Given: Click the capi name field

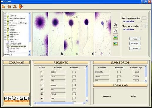Looking at the screenshot, I should coord(58,81).
